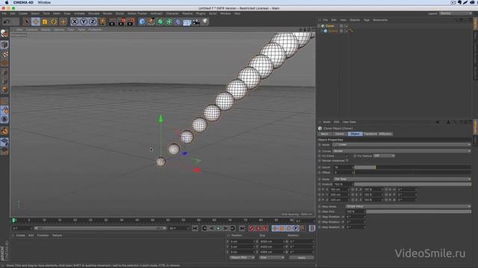Open the cloner Mode dropdown
The width and height of the screenshot is (478, 268).
click(x=402, y=144)
